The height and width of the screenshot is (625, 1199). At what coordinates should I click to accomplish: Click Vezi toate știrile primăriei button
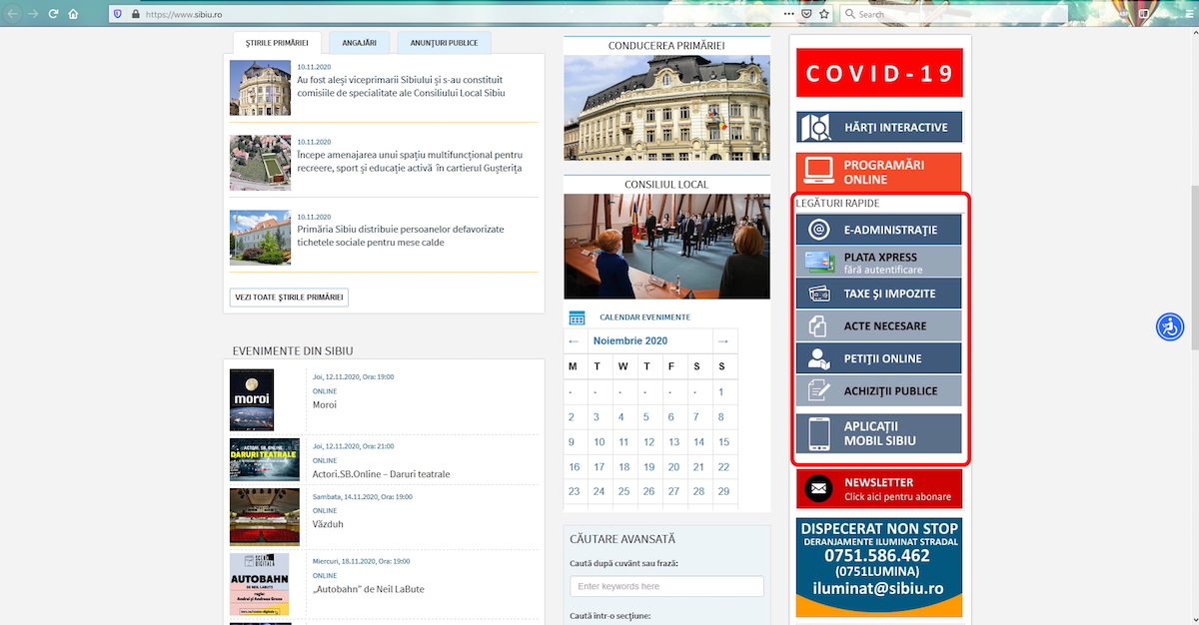289,298
